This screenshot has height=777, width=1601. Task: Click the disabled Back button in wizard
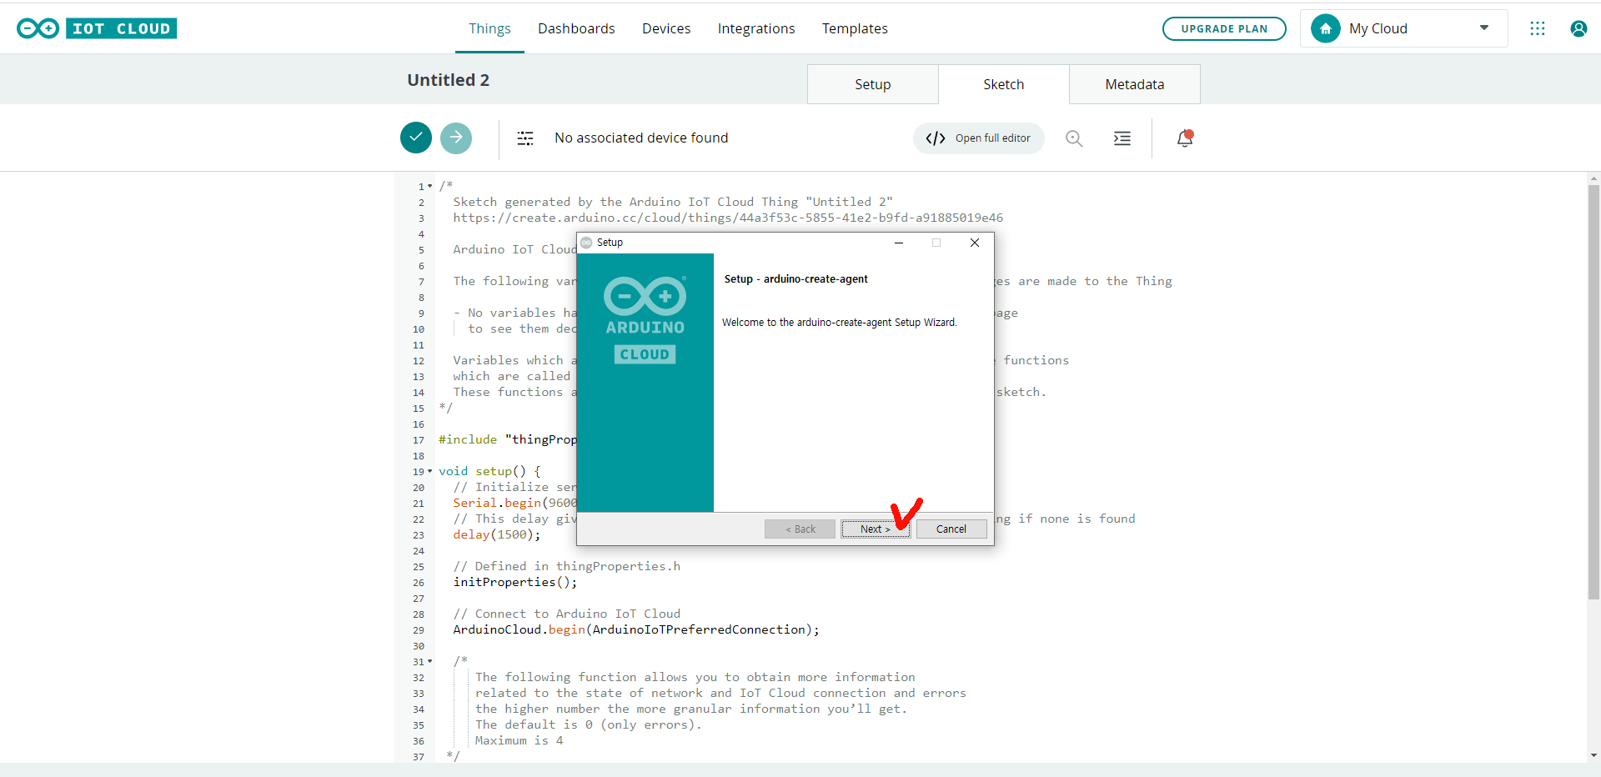coord(800,529)
